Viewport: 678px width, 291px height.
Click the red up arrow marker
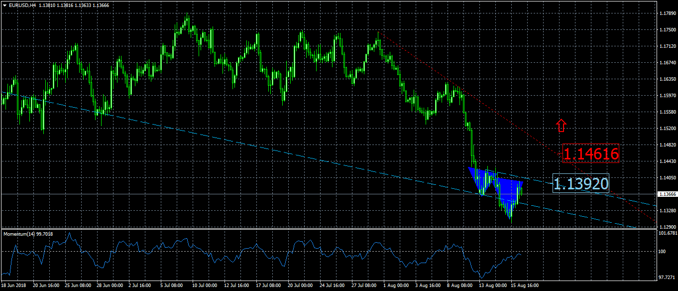[x=561, y=126]
